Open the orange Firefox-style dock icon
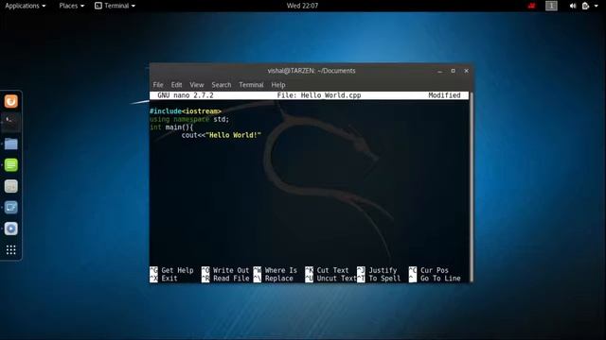 point(10,101)
